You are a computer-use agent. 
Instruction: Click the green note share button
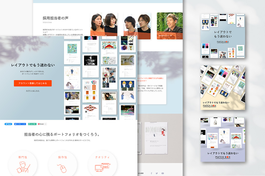pos(32,124)
